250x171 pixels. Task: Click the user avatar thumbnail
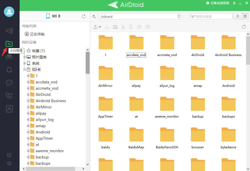coord(9,12)
